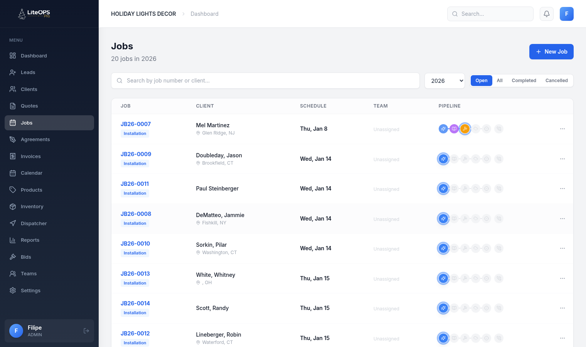Screen dimensions: 586x347
Task: Click the phone stage icon for JB26-0007
Action: 499,129
